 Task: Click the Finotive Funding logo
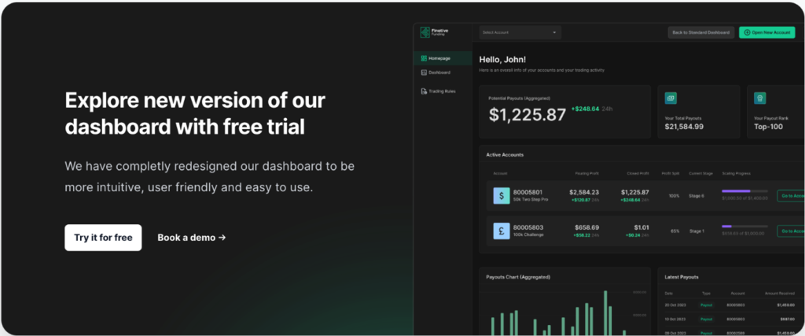[x=434, y=32]
